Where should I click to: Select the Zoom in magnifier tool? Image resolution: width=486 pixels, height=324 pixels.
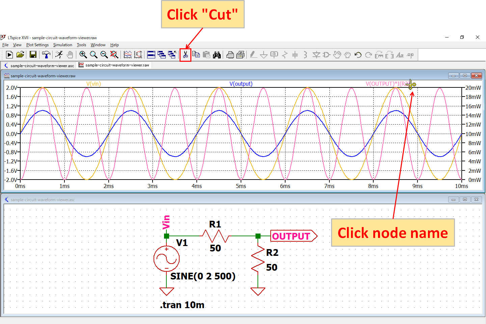[x=83, y=55]
